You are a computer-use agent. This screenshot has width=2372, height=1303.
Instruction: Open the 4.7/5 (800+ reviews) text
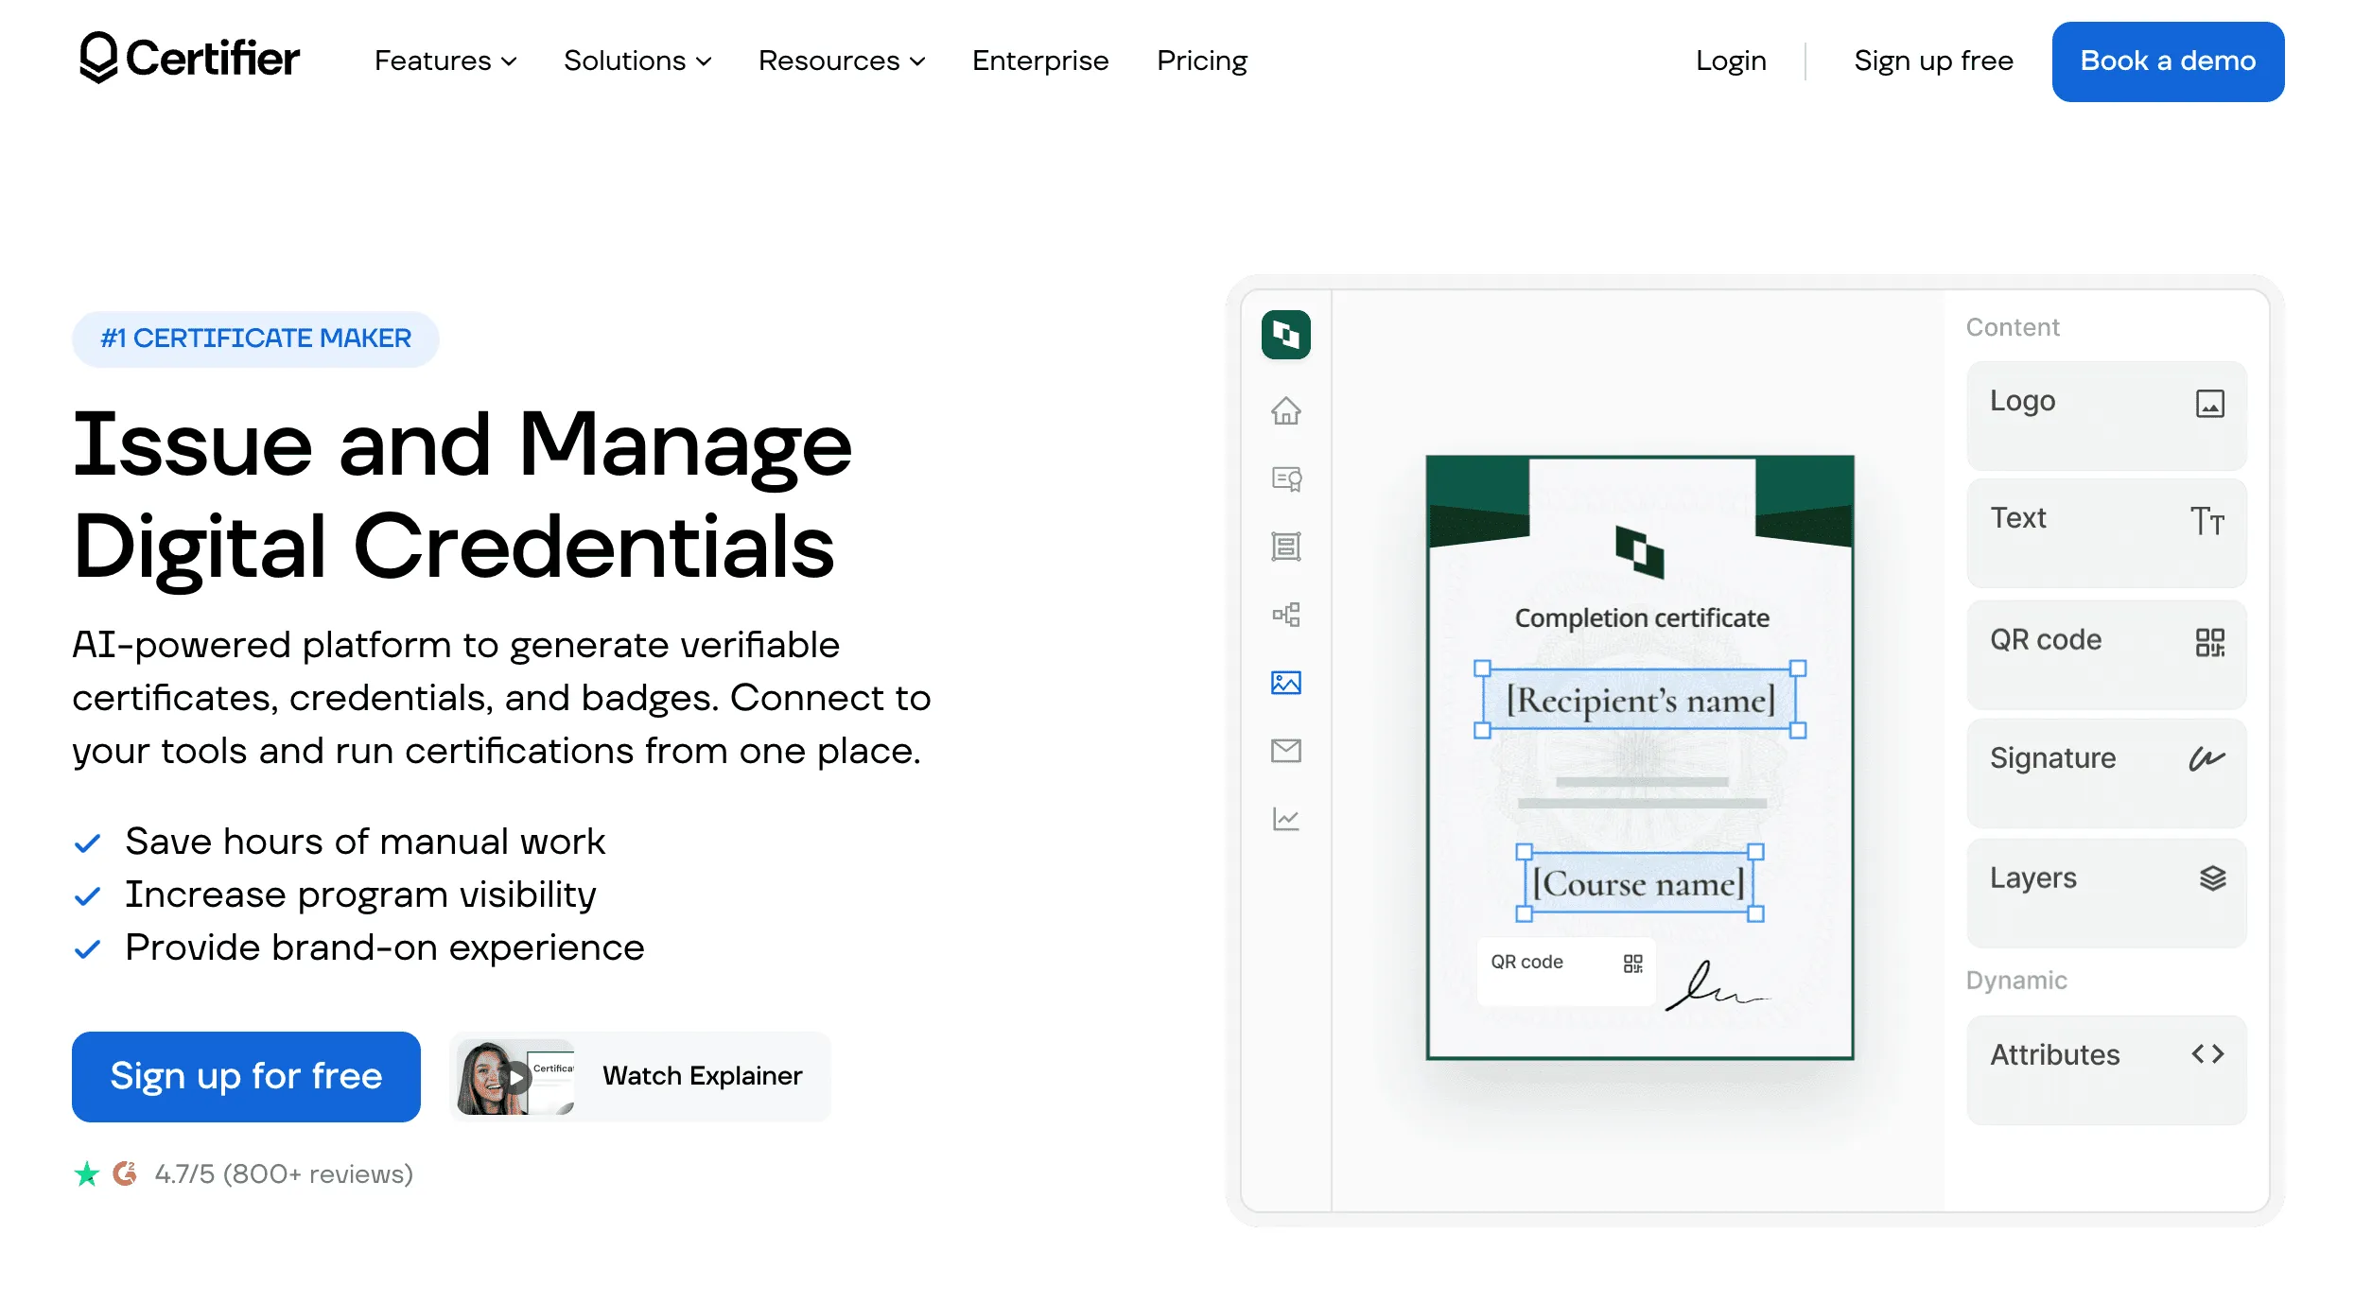pyautogui.click(x=284, y=1173)
